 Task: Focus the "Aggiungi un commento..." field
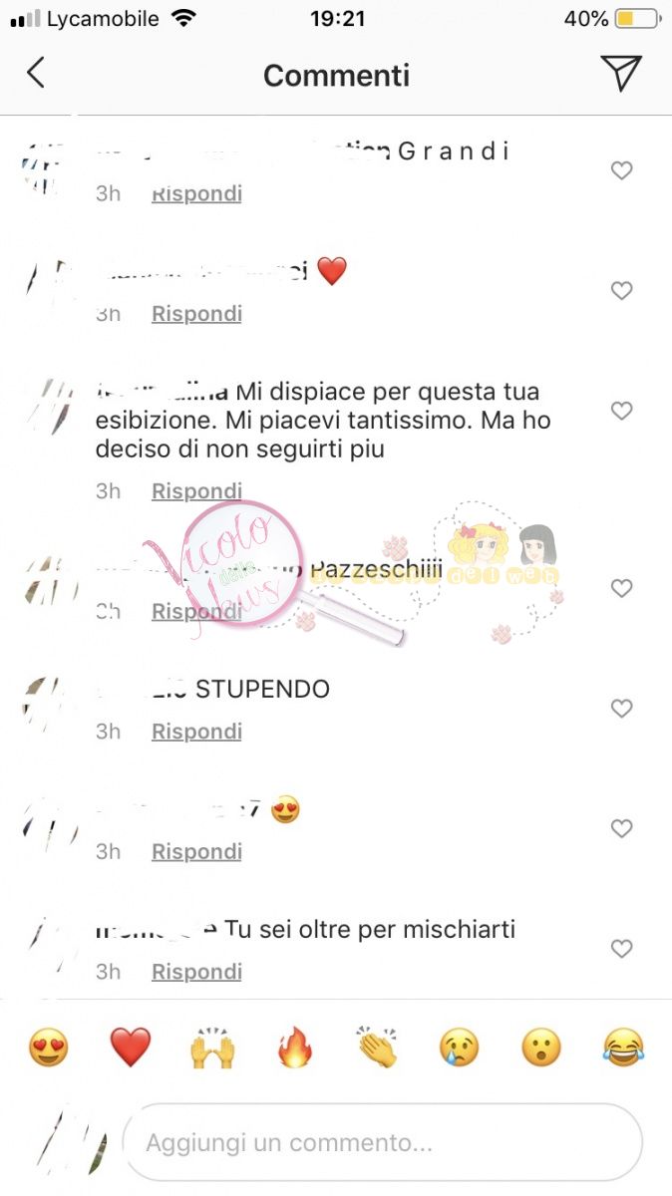[383, 1142]
